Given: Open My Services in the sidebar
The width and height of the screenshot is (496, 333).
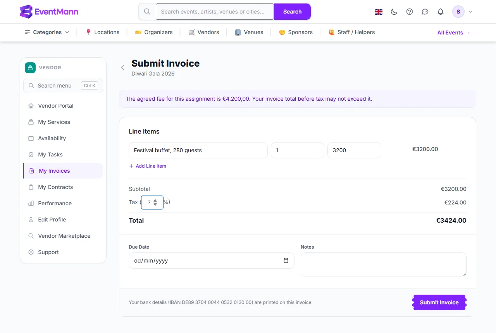Looking at the screenshot, I should 63,122.
